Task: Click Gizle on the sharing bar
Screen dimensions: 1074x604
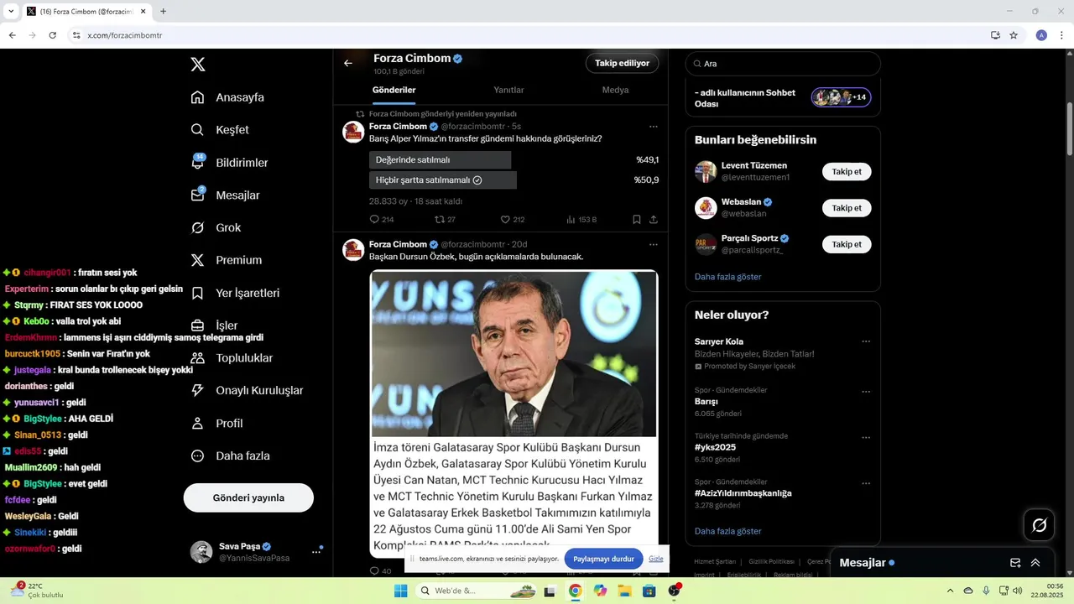Action: [x=655, y=559]
